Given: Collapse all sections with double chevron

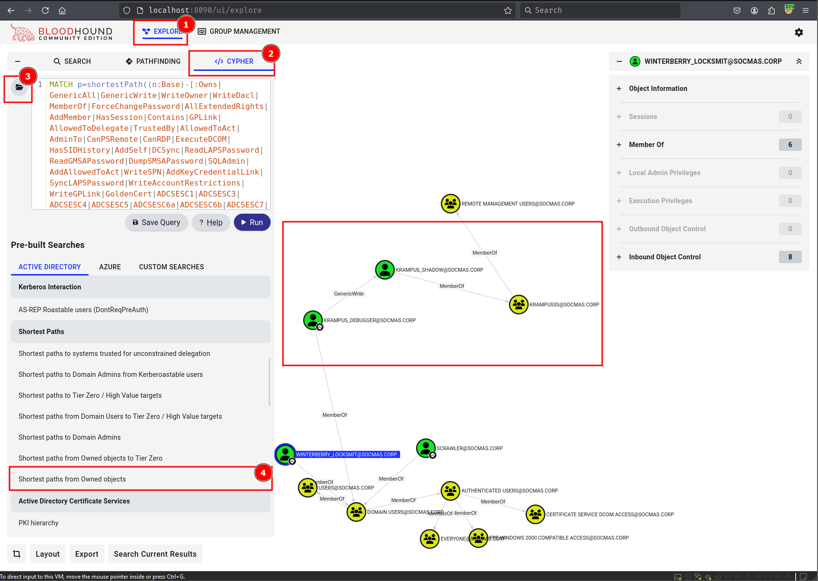Looking at the screenshot, I should pos(799,61).
